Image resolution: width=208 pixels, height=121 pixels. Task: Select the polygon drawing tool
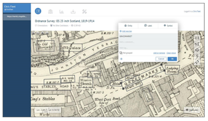click(197, 44)
